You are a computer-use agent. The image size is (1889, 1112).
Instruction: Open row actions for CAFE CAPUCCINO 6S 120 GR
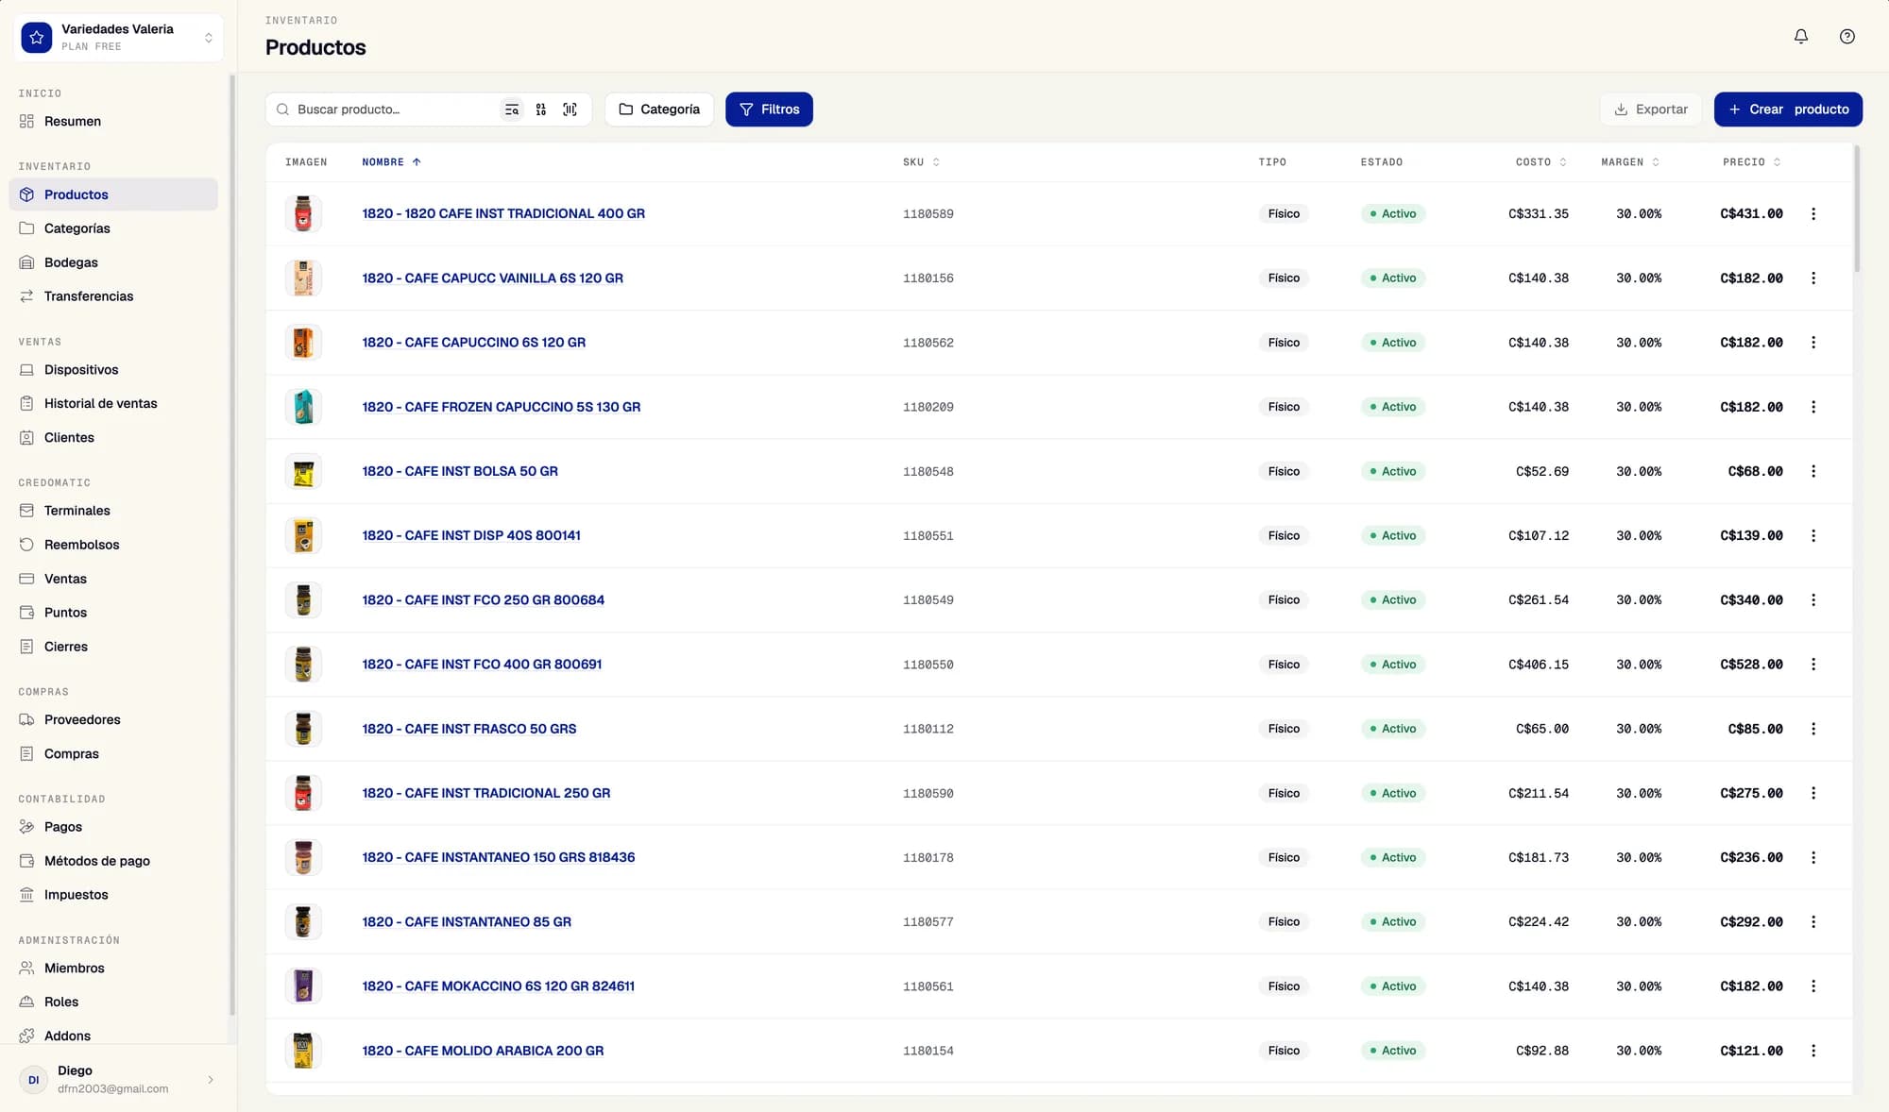1813,343
